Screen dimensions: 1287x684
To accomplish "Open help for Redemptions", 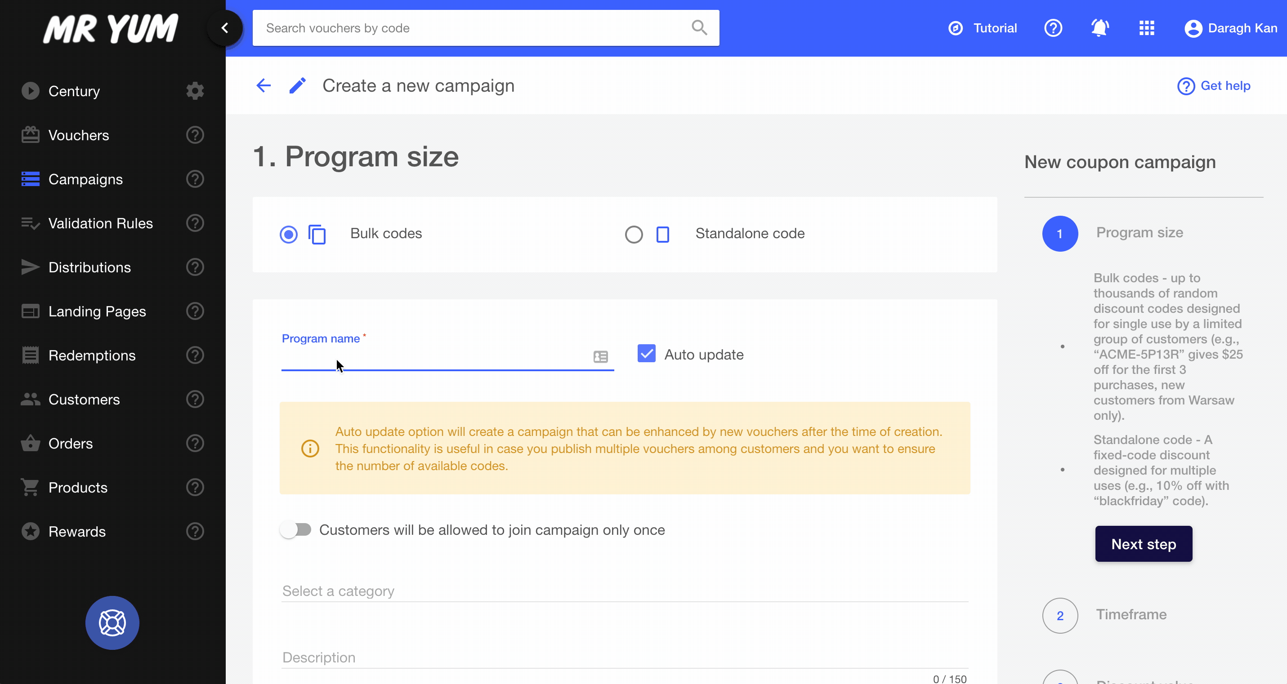I will pos(195,355).
